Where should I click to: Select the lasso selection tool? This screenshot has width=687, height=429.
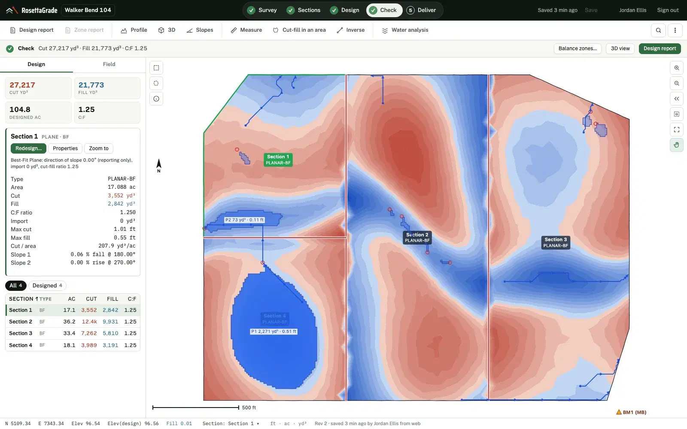156,83
